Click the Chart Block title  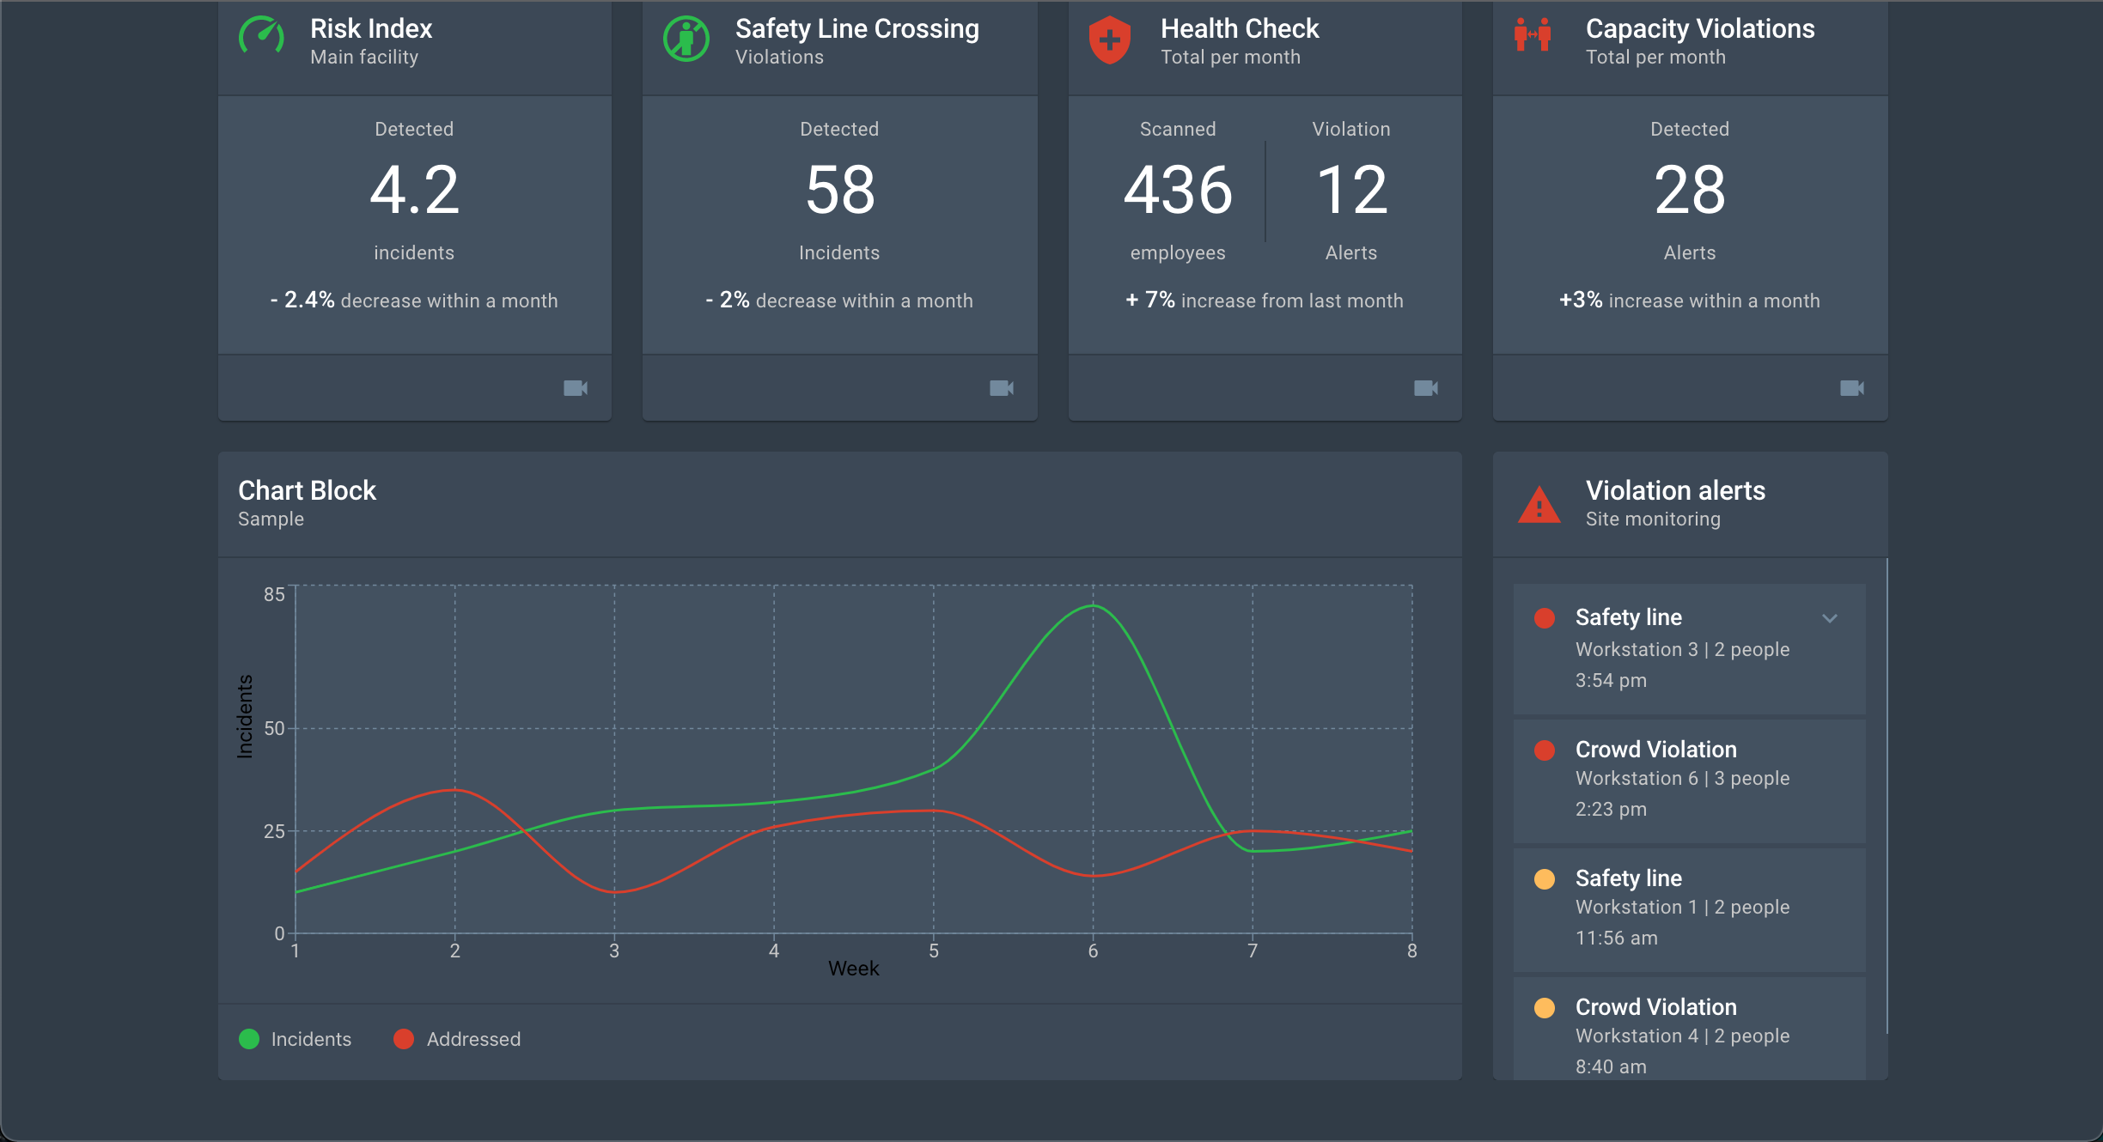click(307, 490)
